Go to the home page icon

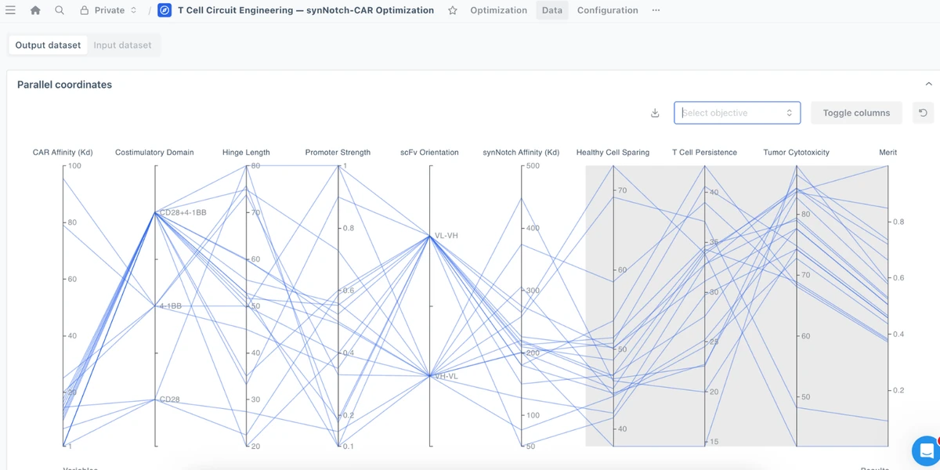[35, 10]
